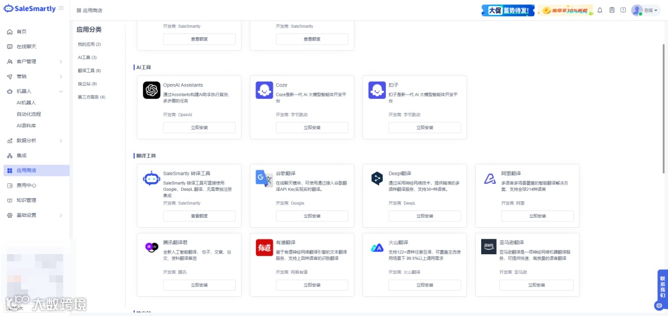Viewport: 668px width, 316px height.
Task: Click the 火山翻译 app icon
Action: (377, 247)
